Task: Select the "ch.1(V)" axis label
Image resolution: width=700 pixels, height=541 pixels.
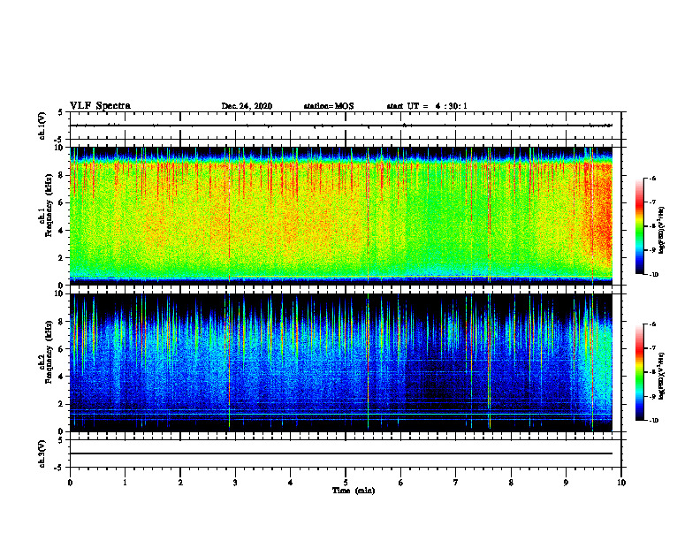Action: pyautogui.click(x=42, y=126)
